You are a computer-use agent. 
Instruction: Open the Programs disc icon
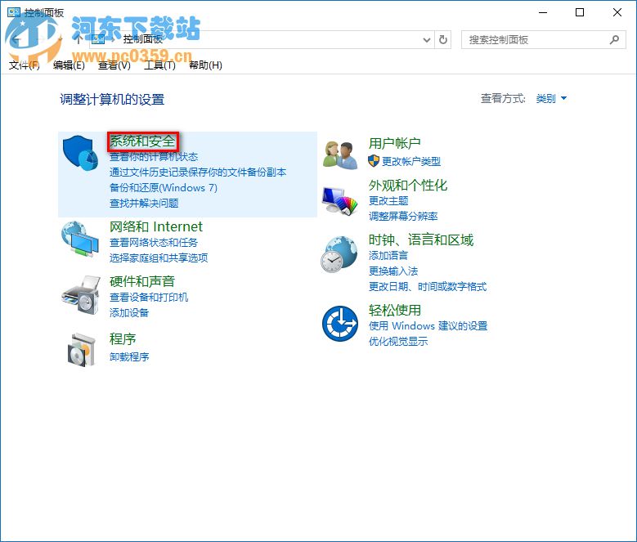click(x=81, y=350)
